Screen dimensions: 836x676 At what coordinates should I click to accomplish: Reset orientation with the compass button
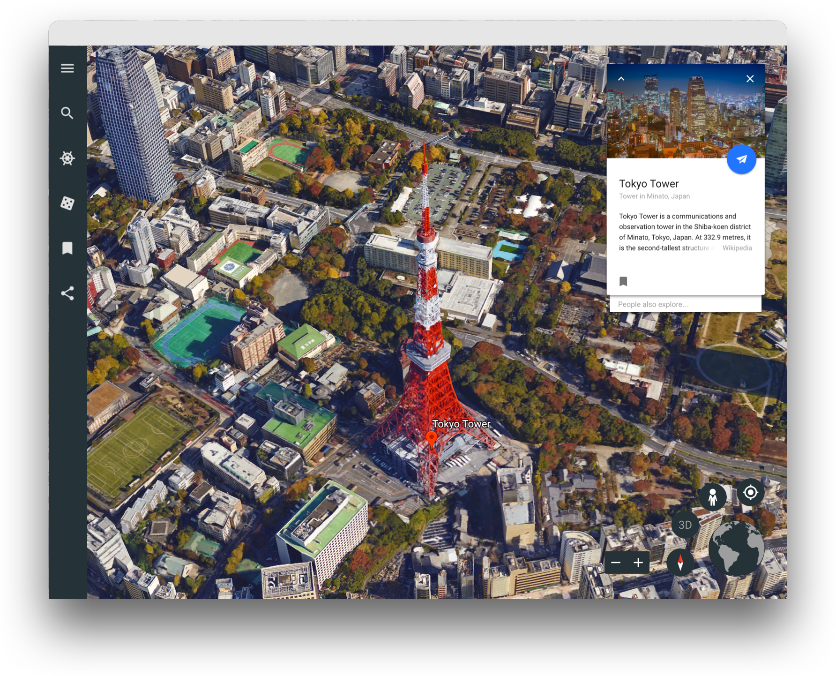[x=680, y=562]
